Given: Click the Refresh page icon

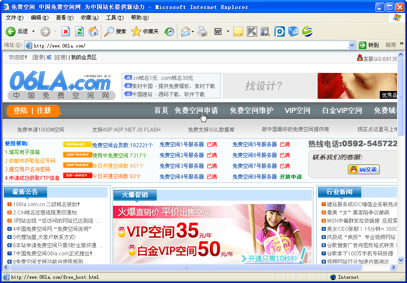Looking at the screenshot, I should (x=79, y=31).
